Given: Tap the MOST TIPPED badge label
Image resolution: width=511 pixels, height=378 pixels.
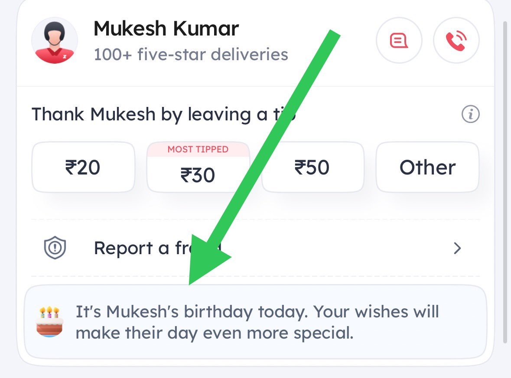Looking at the screenshot, I should click(x=198, y=149).
